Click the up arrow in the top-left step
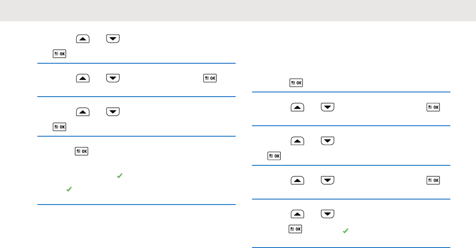Screen dimensions: 476x248 point(83,39)
